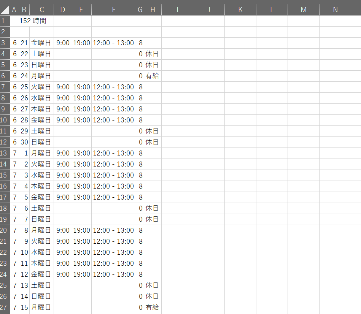Select column M header
The image size is (361, 314).
304,10
